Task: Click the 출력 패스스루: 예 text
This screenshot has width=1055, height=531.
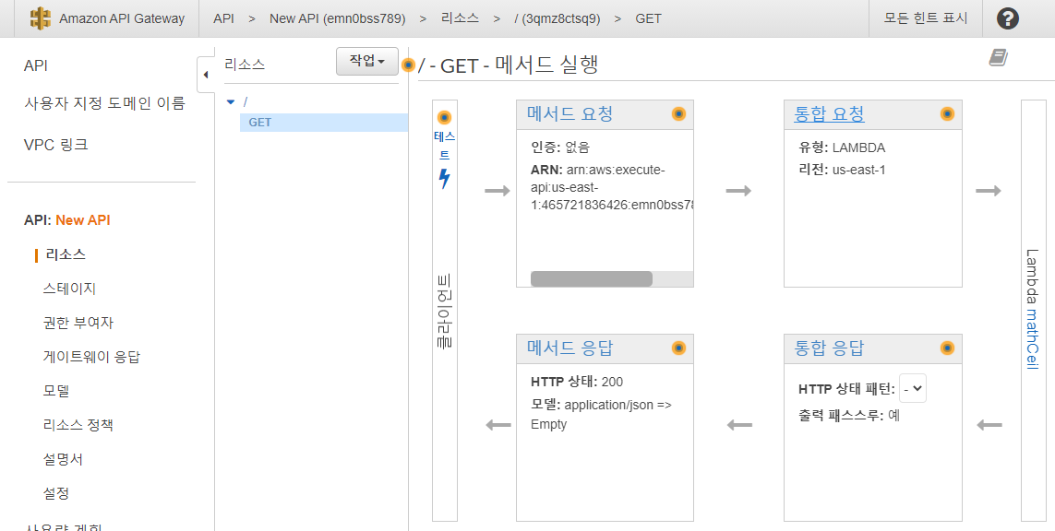Action: 849,416
